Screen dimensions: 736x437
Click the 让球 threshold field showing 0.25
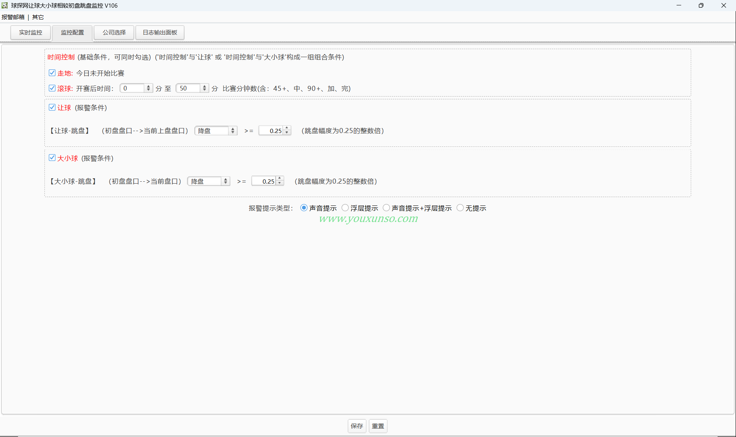[271, 131]
